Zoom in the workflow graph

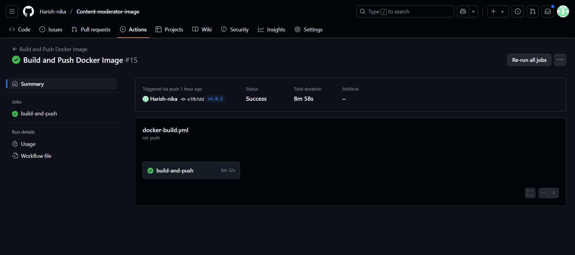coord(554,193)
